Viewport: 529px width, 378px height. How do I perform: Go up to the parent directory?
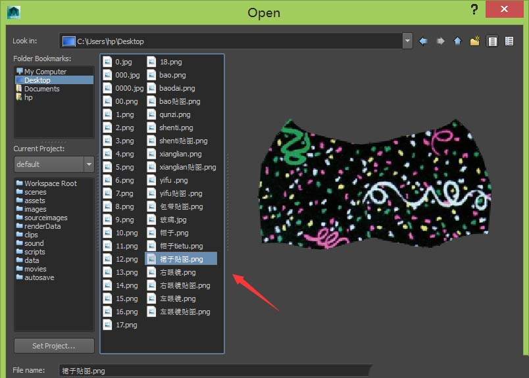click(x=457, y=41)
